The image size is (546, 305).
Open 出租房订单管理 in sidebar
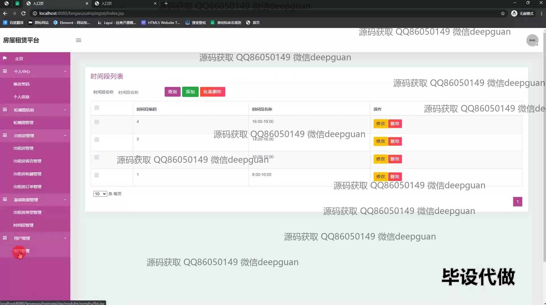27,187
